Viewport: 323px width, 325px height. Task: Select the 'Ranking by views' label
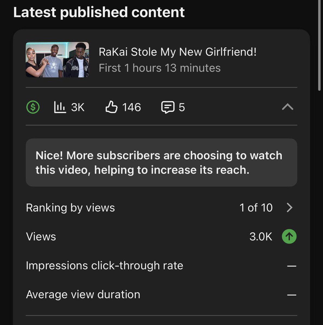70,208
